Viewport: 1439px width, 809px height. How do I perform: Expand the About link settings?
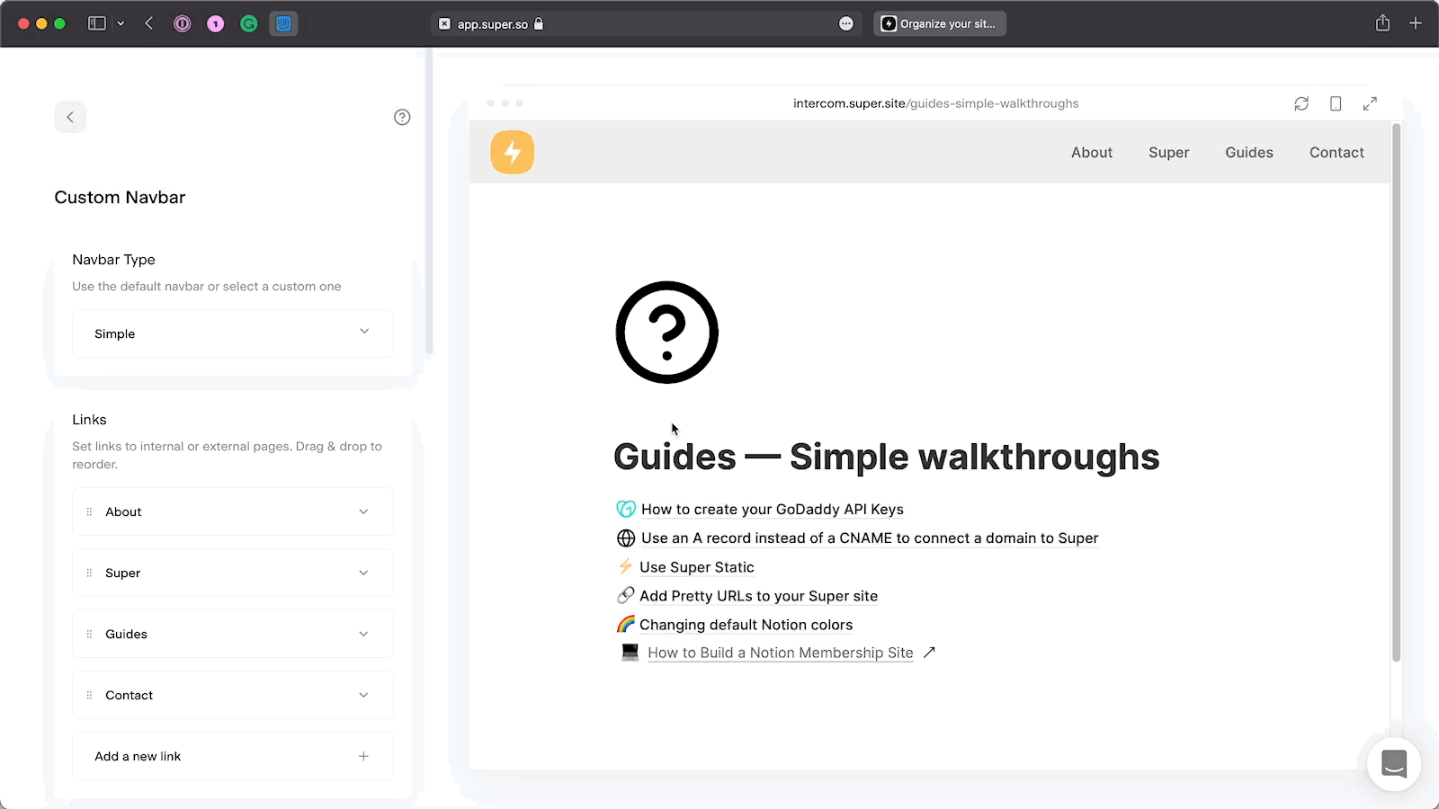[x=363, y=511]
